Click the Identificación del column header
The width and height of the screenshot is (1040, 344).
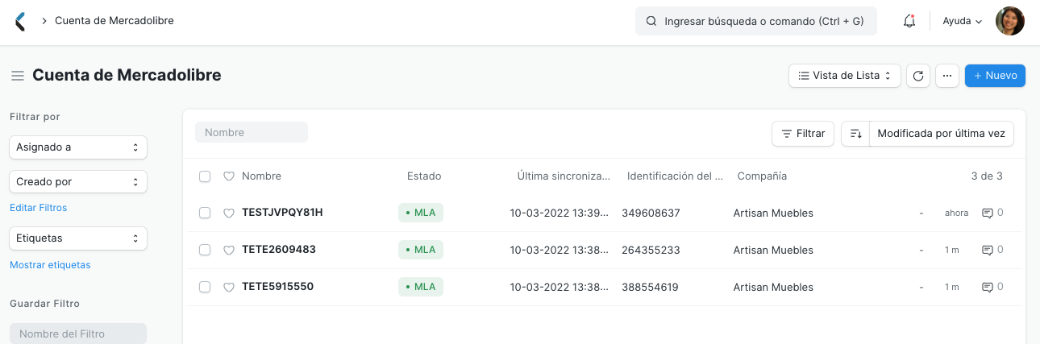[676, 176]
